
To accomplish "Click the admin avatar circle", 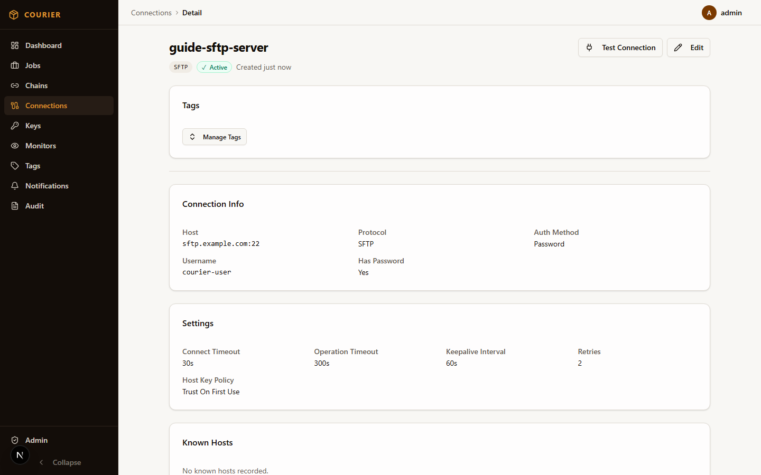I will click(709, 13).
